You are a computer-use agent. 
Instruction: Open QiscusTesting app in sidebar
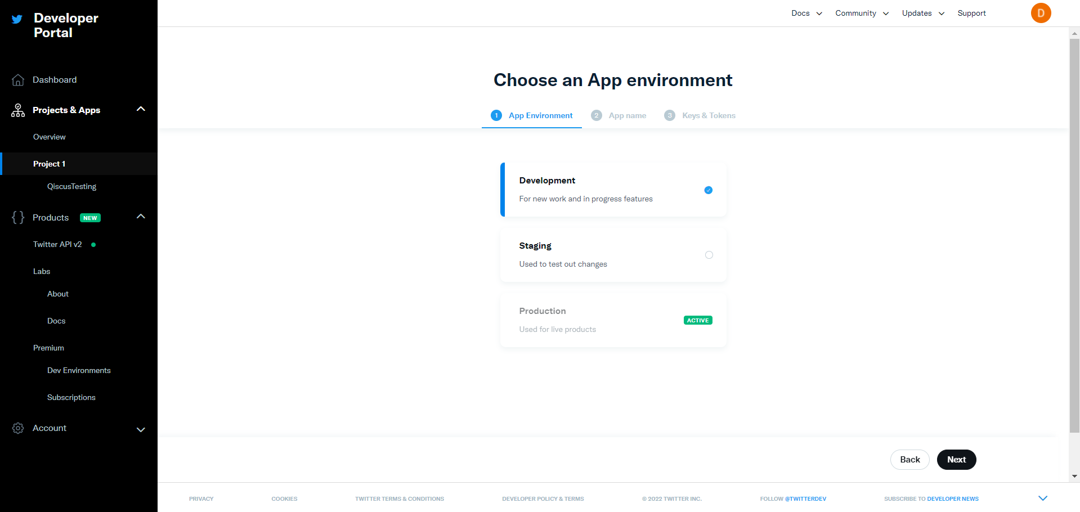click(x=71, y=186)
